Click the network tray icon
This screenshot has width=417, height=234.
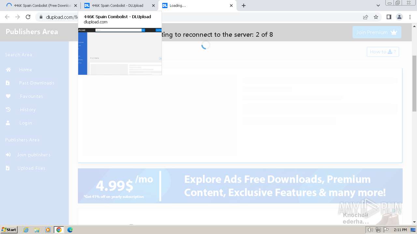point(378,230)
